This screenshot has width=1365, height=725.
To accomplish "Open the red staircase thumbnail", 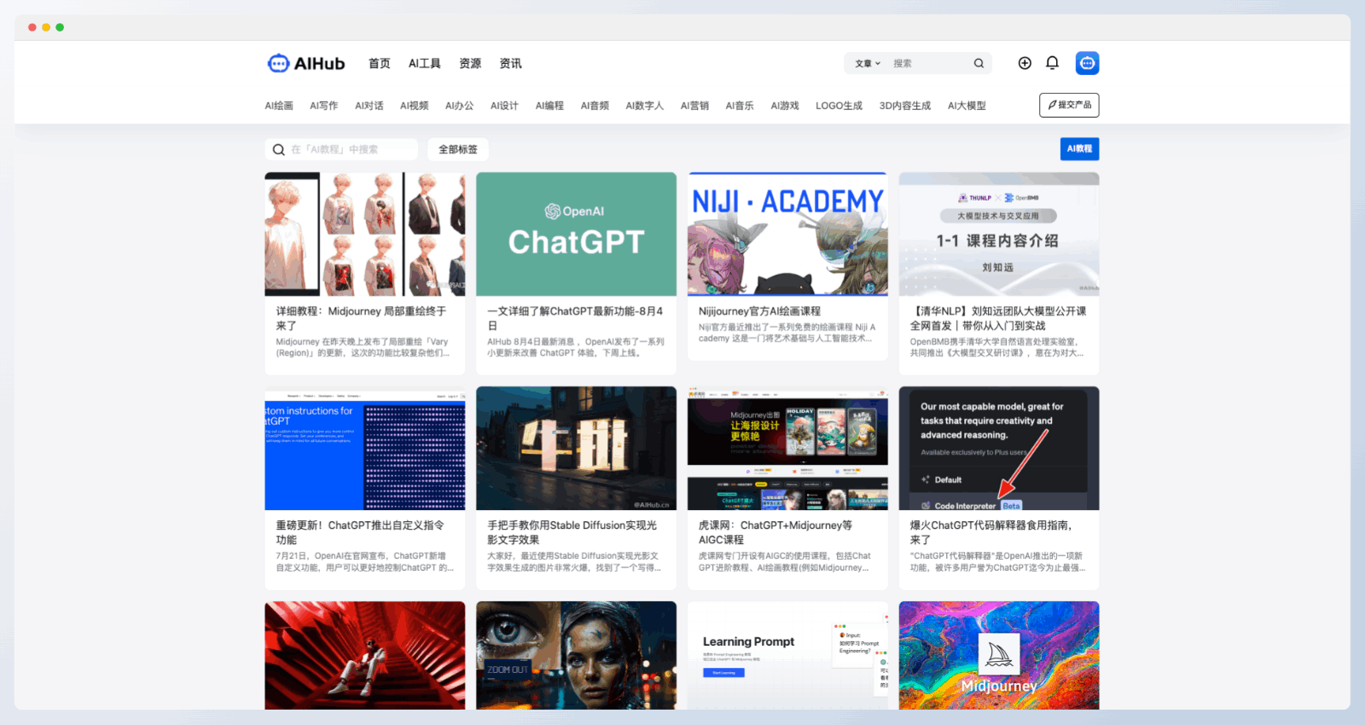I will (x=365, y=655).
